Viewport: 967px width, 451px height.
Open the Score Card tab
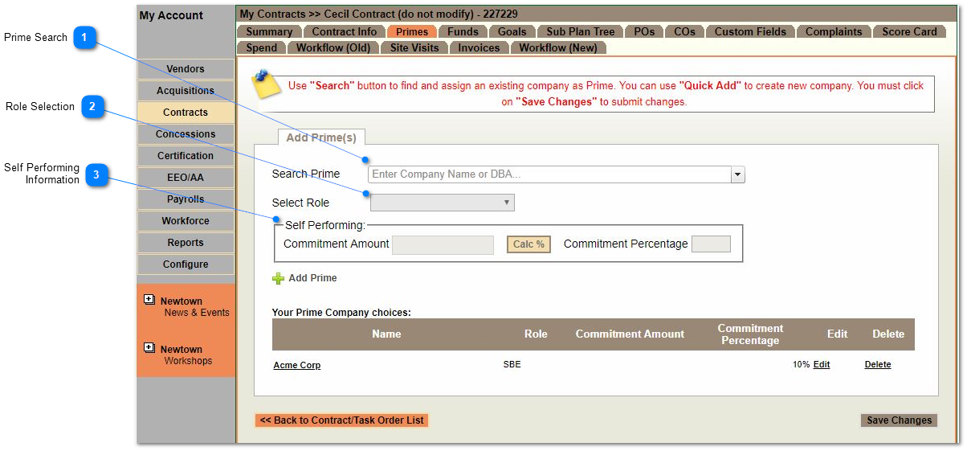click(909, 32)
